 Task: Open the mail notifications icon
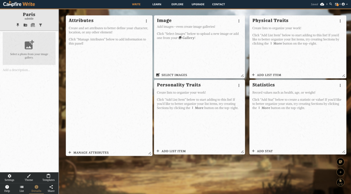(337, 4)
